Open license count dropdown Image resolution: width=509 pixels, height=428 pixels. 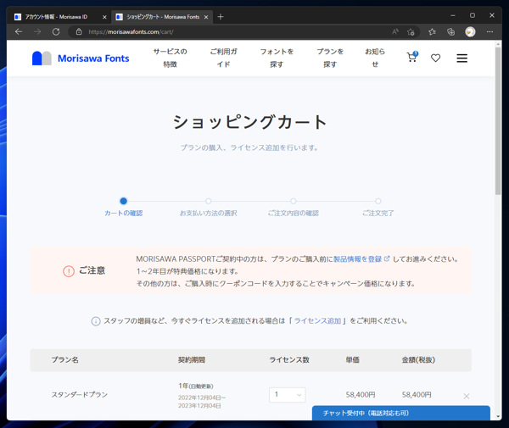point(288,395)
